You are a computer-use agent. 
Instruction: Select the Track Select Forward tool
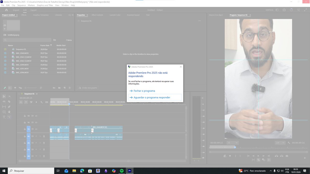click(x=9, y=96)
